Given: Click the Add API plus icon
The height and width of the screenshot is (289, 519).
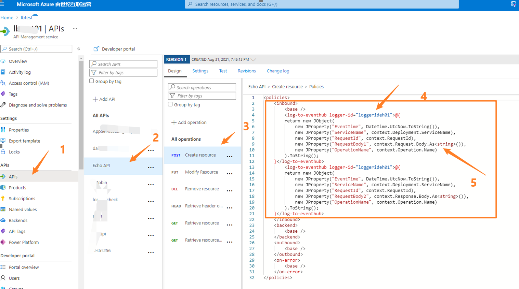Looking at the screenshot, I should tap(95, 99).
